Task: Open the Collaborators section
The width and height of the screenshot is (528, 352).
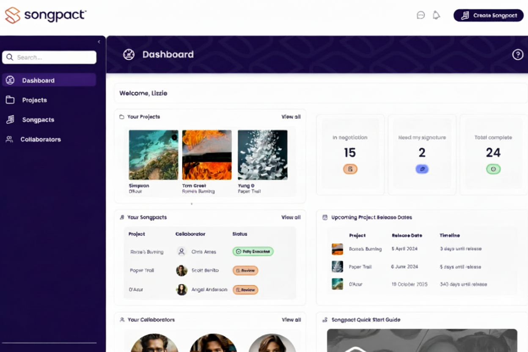Action: (40, 139)
